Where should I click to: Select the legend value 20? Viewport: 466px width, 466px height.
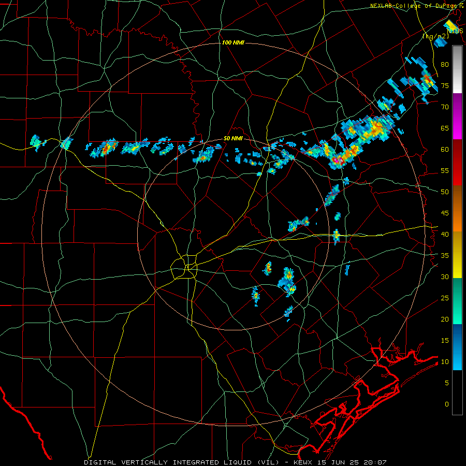pyautogui.click(x=445, y=319)
